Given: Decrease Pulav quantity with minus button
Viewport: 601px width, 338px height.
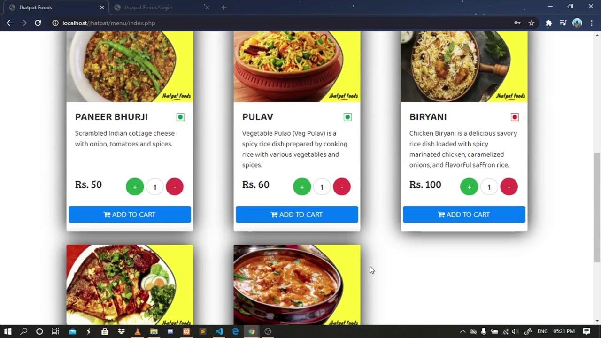Looking at the screenshot, I should (x=342, y=187).
